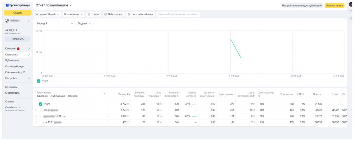
Task: Open the Последние 30 дней period dropdown
Action: pos(47,14)
